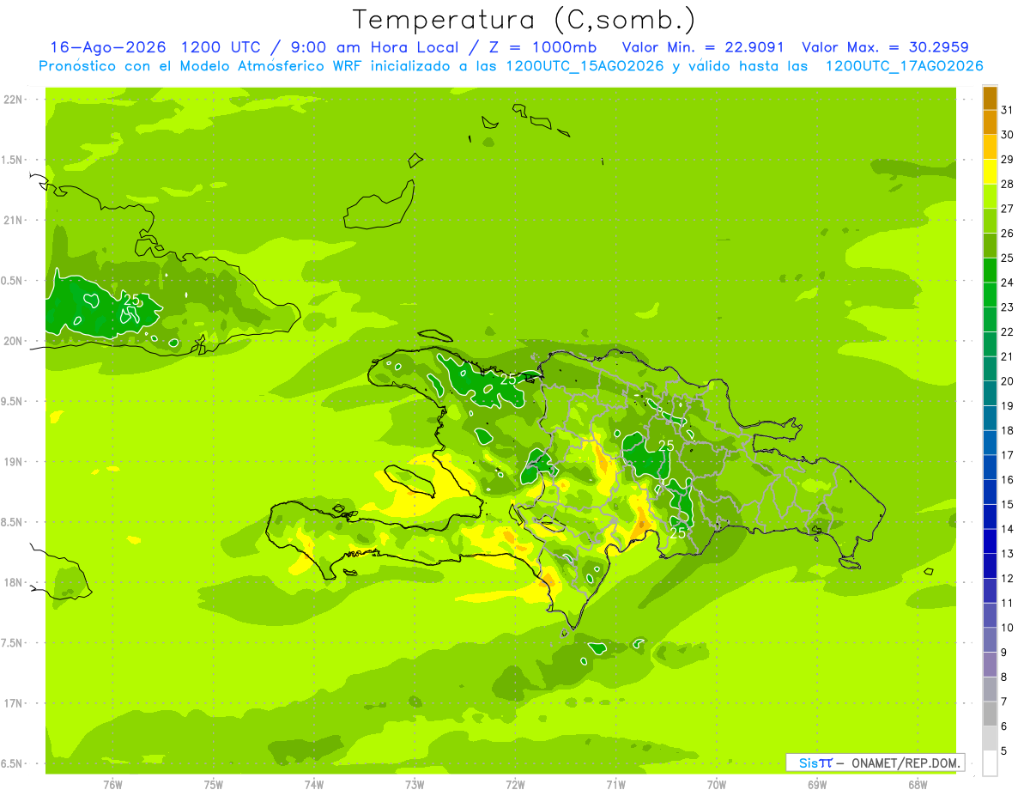Click the "17N" latitude axis label
Screen dimensions: 1030x796
[x=12, y=703]
